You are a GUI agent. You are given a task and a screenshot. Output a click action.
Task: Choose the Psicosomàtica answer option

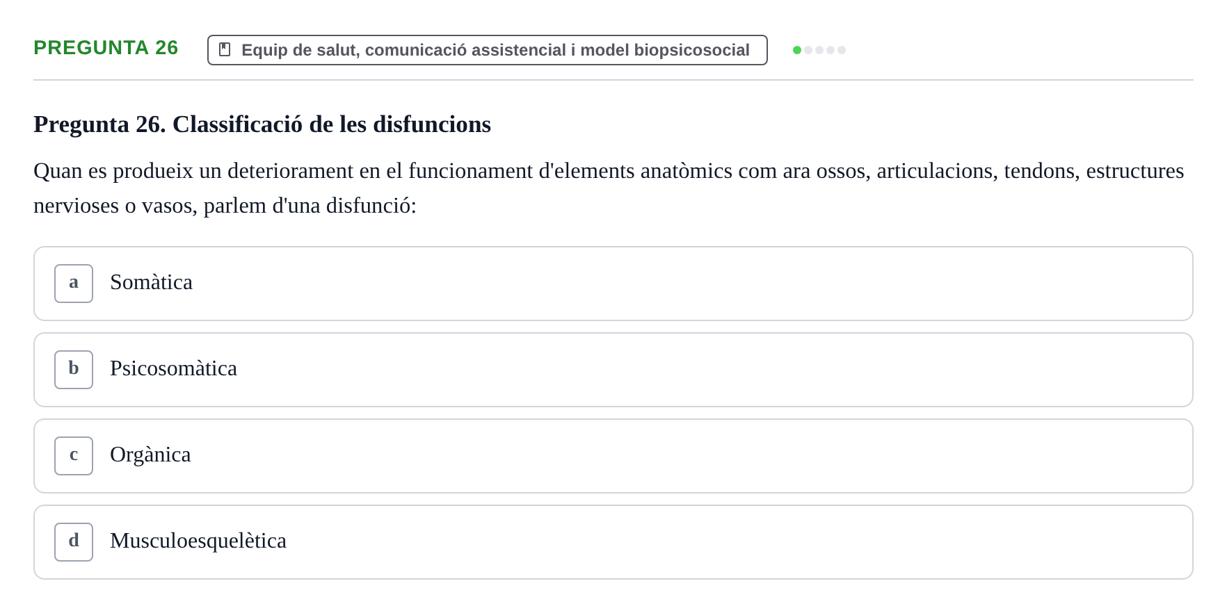613,370
